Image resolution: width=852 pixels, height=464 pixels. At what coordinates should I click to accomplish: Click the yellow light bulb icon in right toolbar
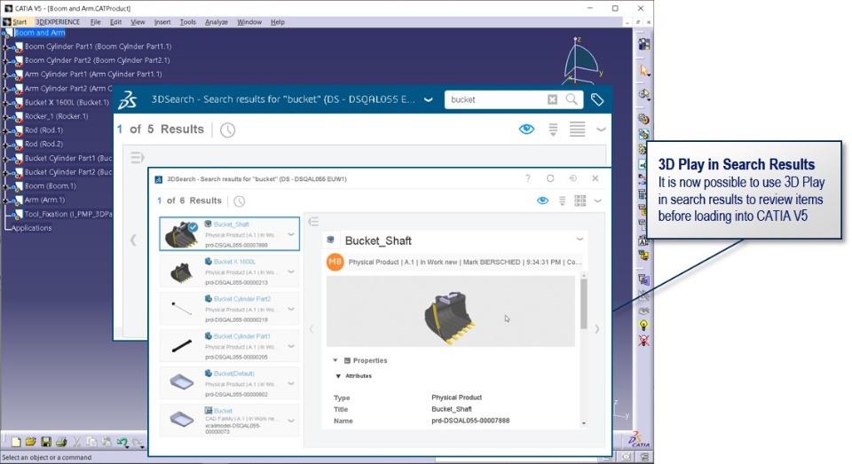[643, 325]
